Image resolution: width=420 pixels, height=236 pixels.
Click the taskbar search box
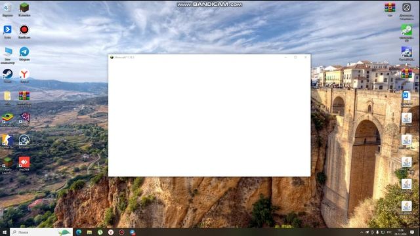(x=41, y=232)
